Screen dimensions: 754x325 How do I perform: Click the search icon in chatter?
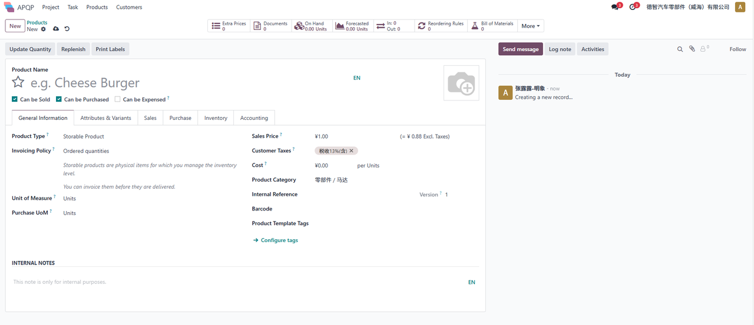680,49
